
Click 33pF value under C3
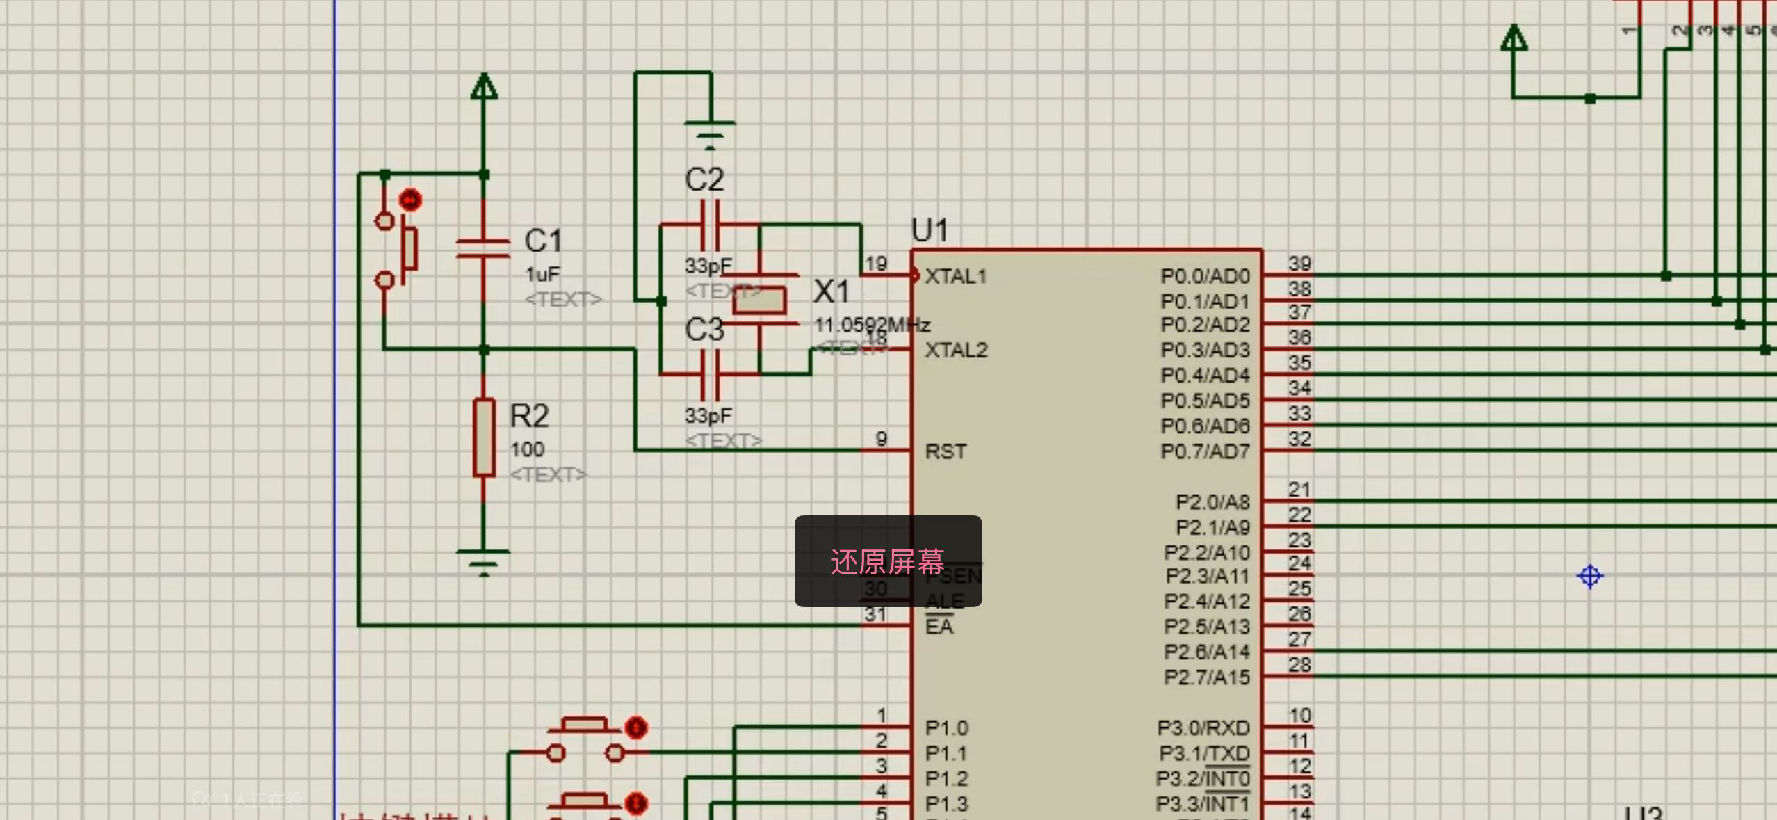708,416
